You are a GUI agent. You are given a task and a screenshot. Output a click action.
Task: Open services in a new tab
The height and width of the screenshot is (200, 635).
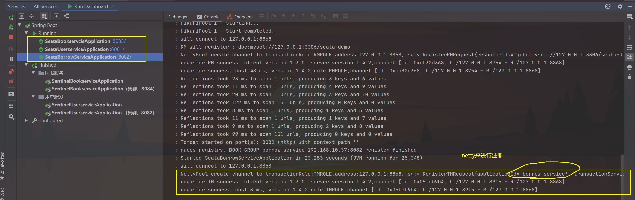[x=56, y=16]
